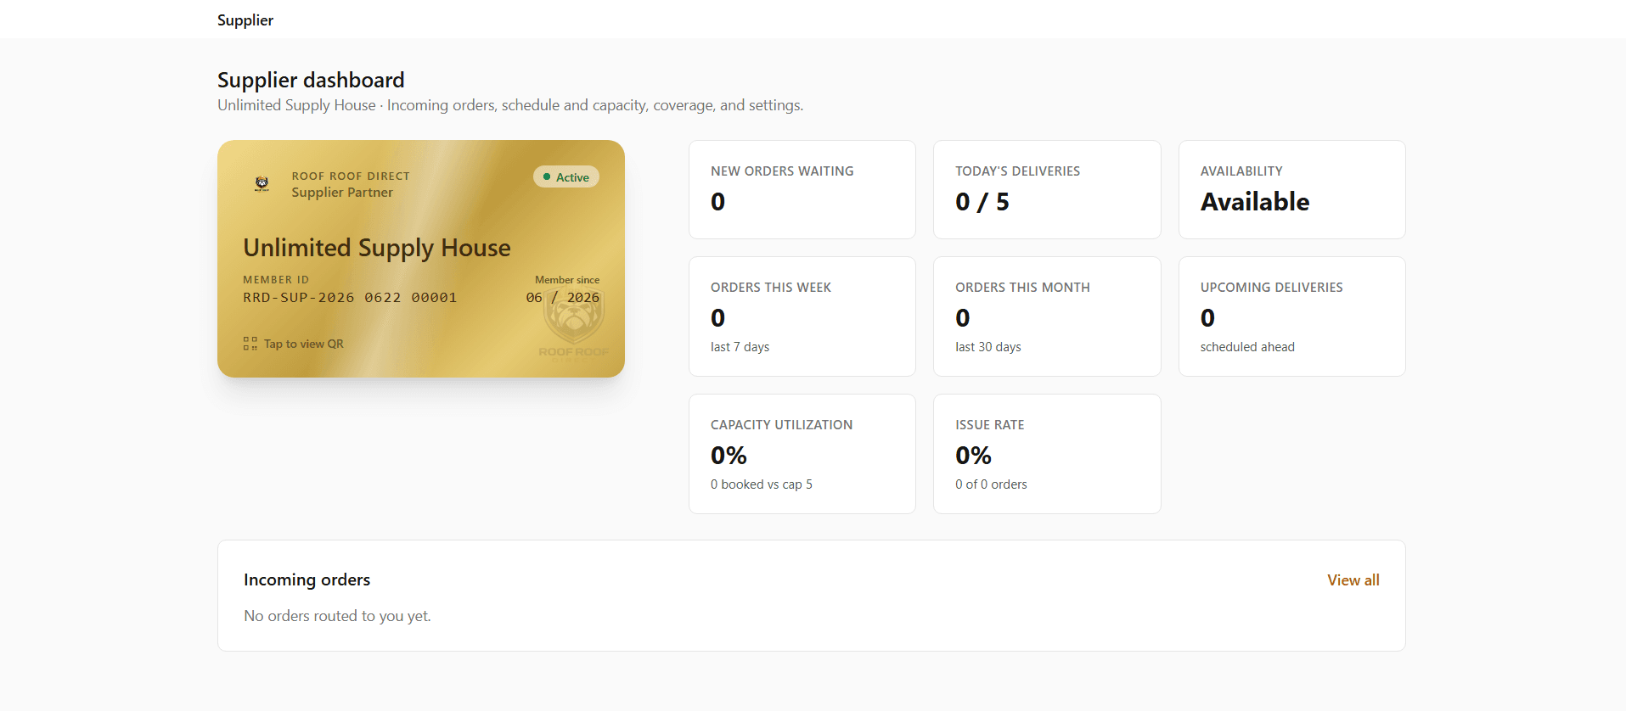This screenshot has width=1626, height=711.
Task: Click the Issue Rate stat card
Action: [x=1047, y=454]
